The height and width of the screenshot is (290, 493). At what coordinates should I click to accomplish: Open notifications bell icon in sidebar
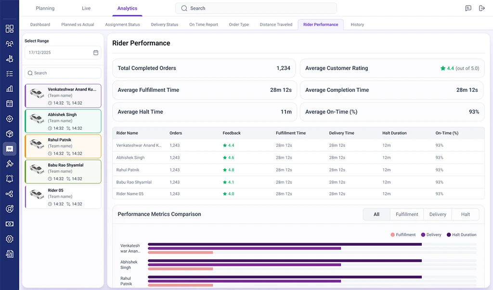[x=10, y=179]
